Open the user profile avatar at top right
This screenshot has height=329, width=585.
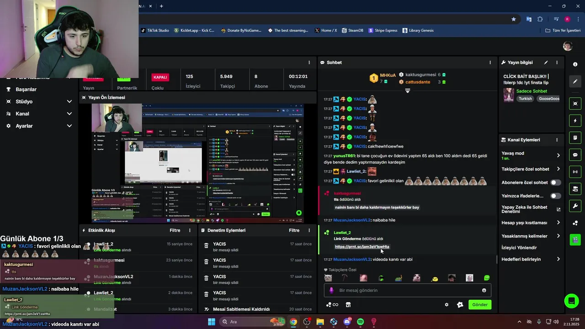tap(568, 46)
